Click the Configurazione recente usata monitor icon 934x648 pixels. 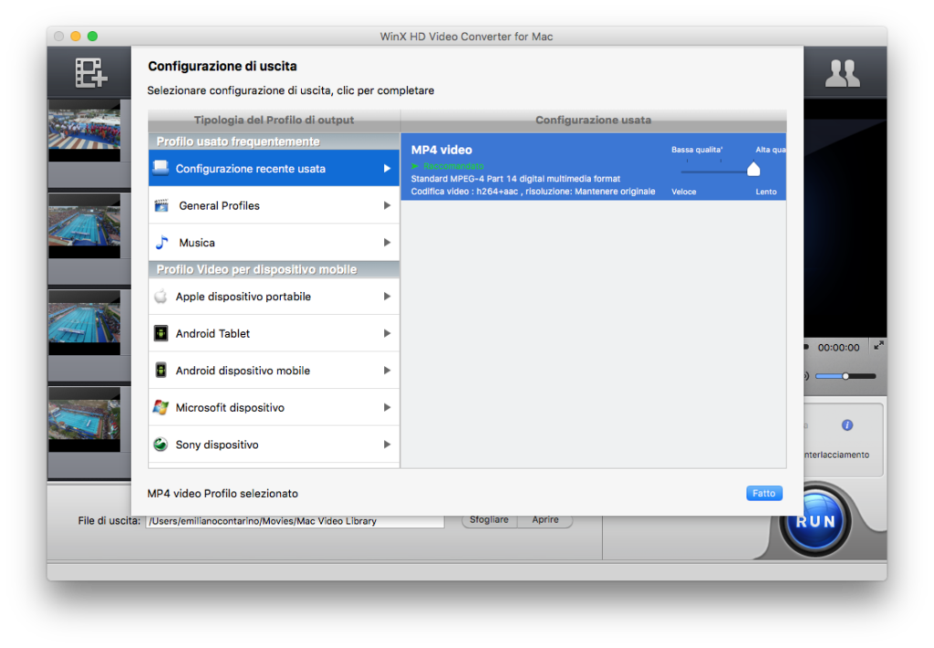[x=161, y=168]
